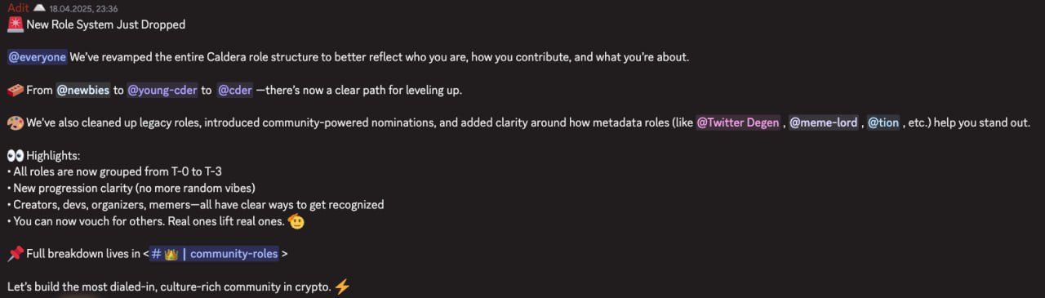Open the @newbies role mention
The height and width of the screenshot is (298, 1045).
(82, 90)
